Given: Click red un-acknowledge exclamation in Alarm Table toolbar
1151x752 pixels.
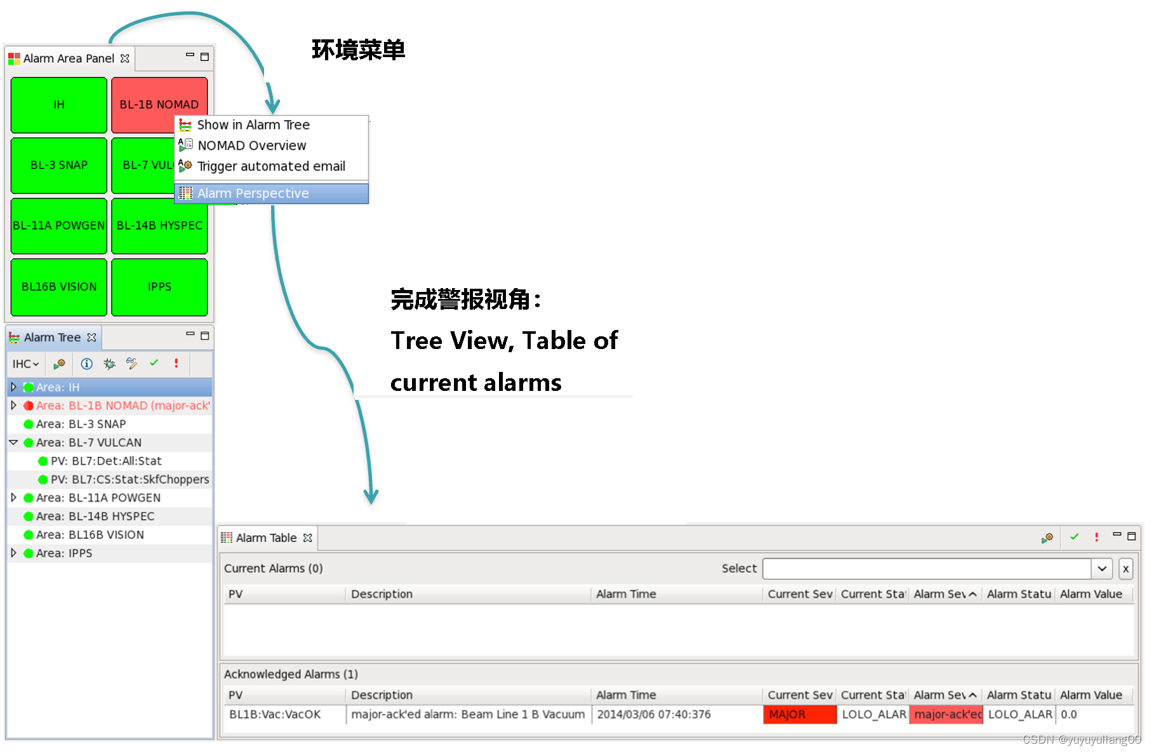Looking at the screenshot, I should 1096,537.
